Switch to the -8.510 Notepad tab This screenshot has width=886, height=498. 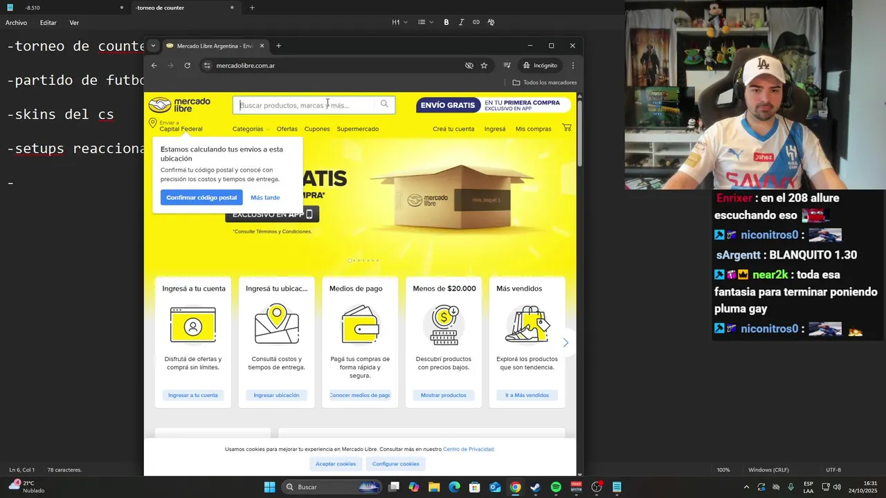tap(66, 8)
